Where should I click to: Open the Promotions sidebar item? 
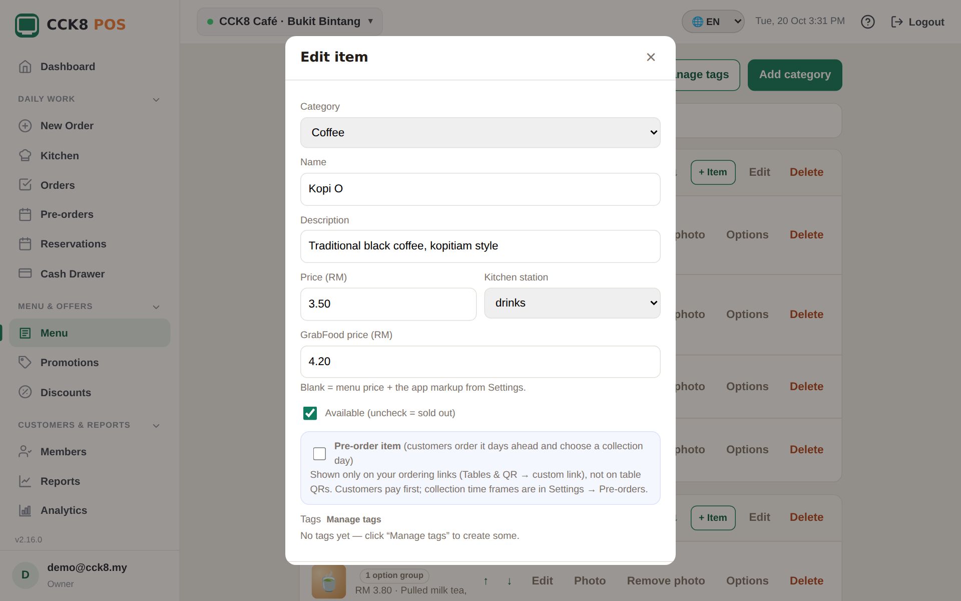click(90, 363)
